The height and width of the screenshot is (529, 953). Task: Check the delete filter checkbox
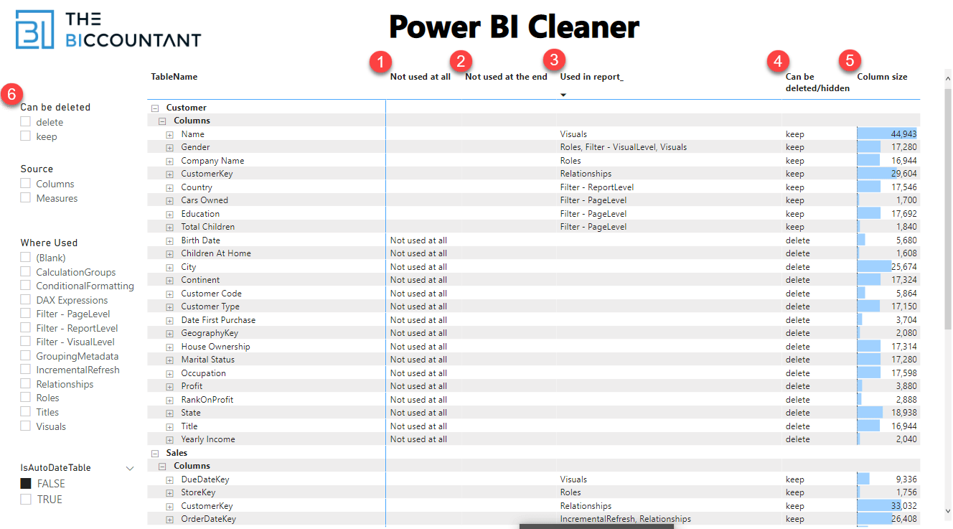click(x=26, y=122)
